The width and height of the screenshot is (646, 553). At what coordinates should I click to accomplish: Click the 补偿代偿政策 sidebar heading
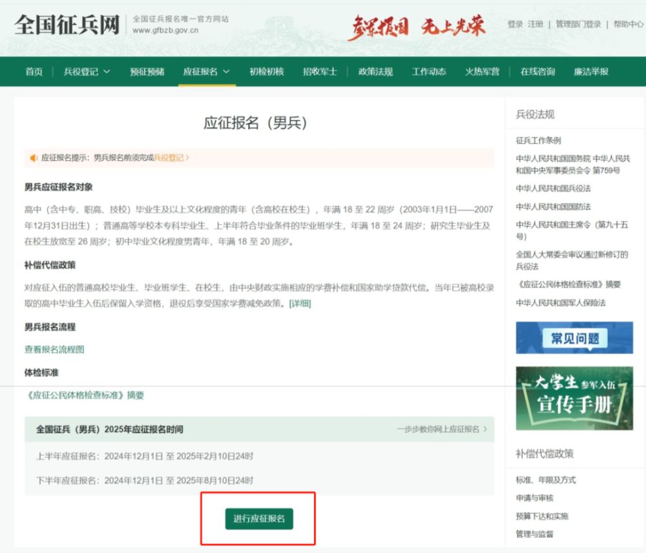544,454
